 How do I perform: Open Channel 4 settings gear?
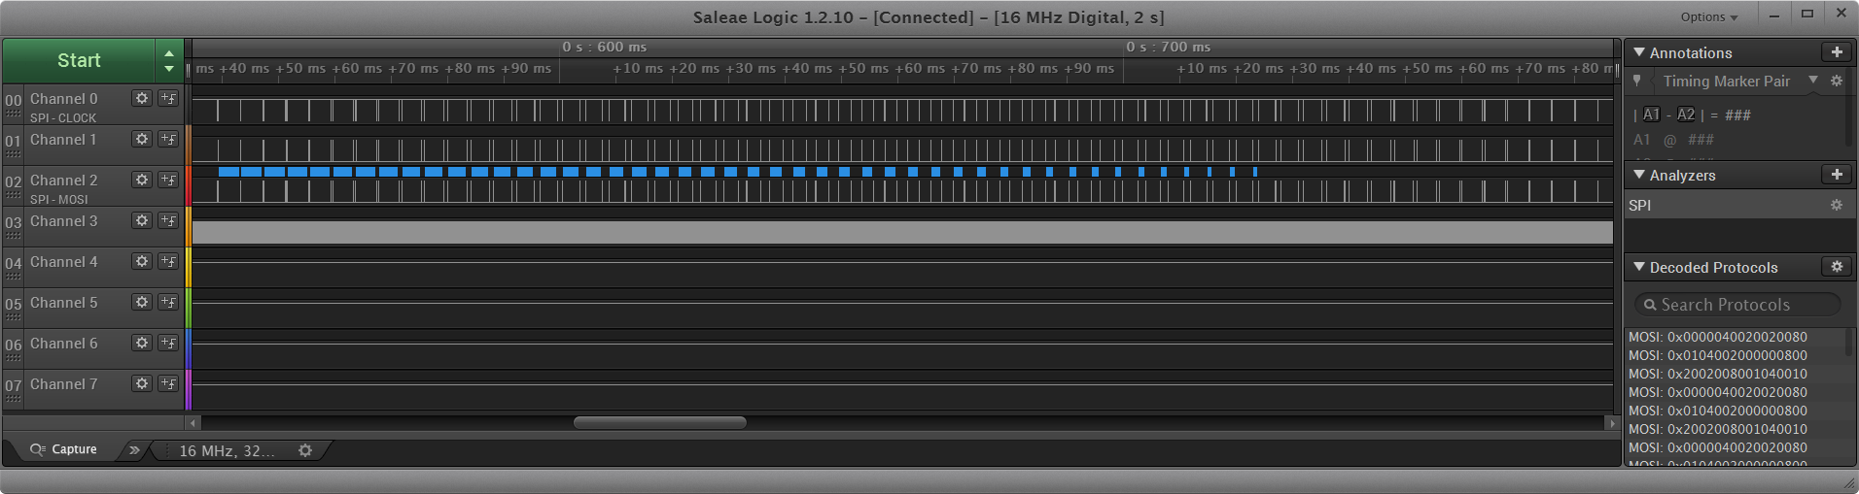pyautogui.click(x=142, y=261)
